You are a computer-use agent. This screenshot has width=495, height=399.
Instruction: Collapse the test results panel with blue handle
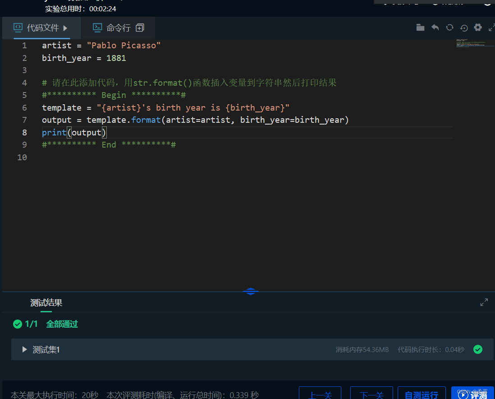251,291
